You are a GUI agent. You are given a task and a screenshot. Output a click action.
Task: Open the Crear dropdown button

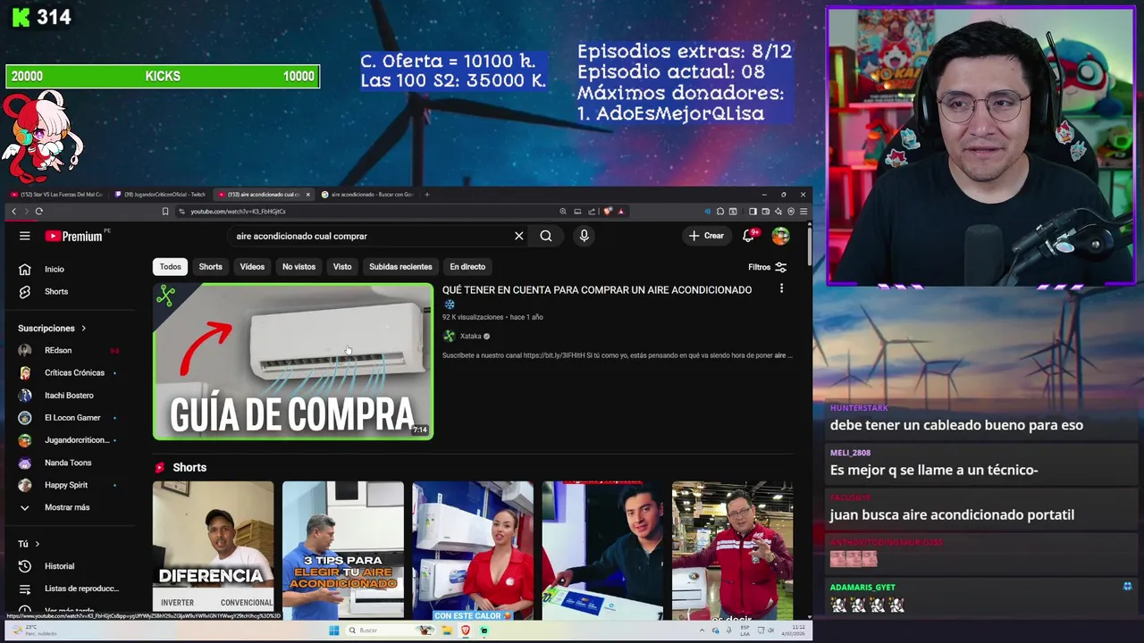pos(706,236)
